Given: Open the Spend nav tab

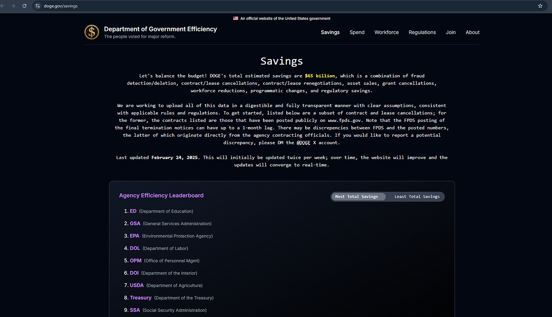Looking at the screenshot, I should (x=357, y=32).
